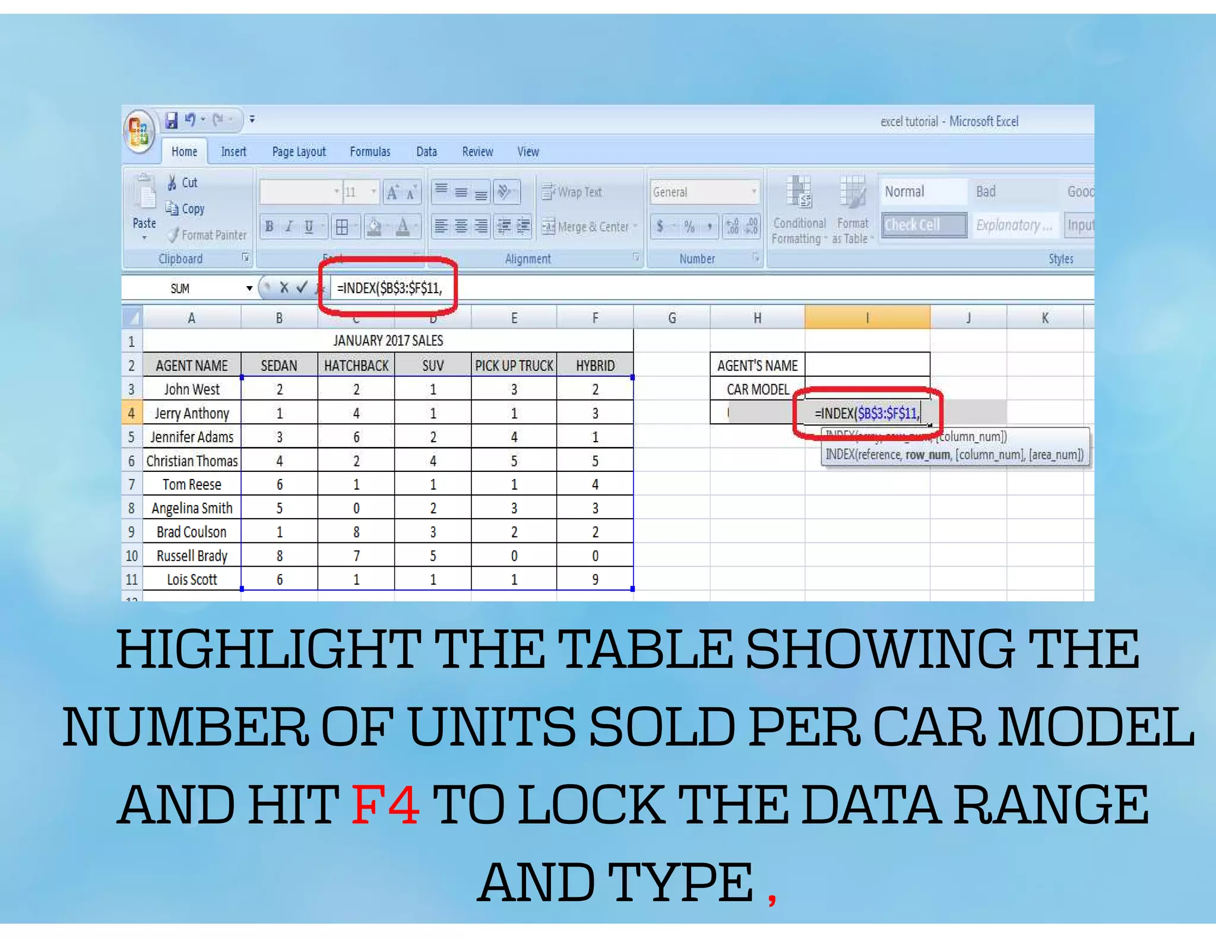Open the font size dropdown
The width and height of the screenshot is (1216, 939).
coord(373,192)
